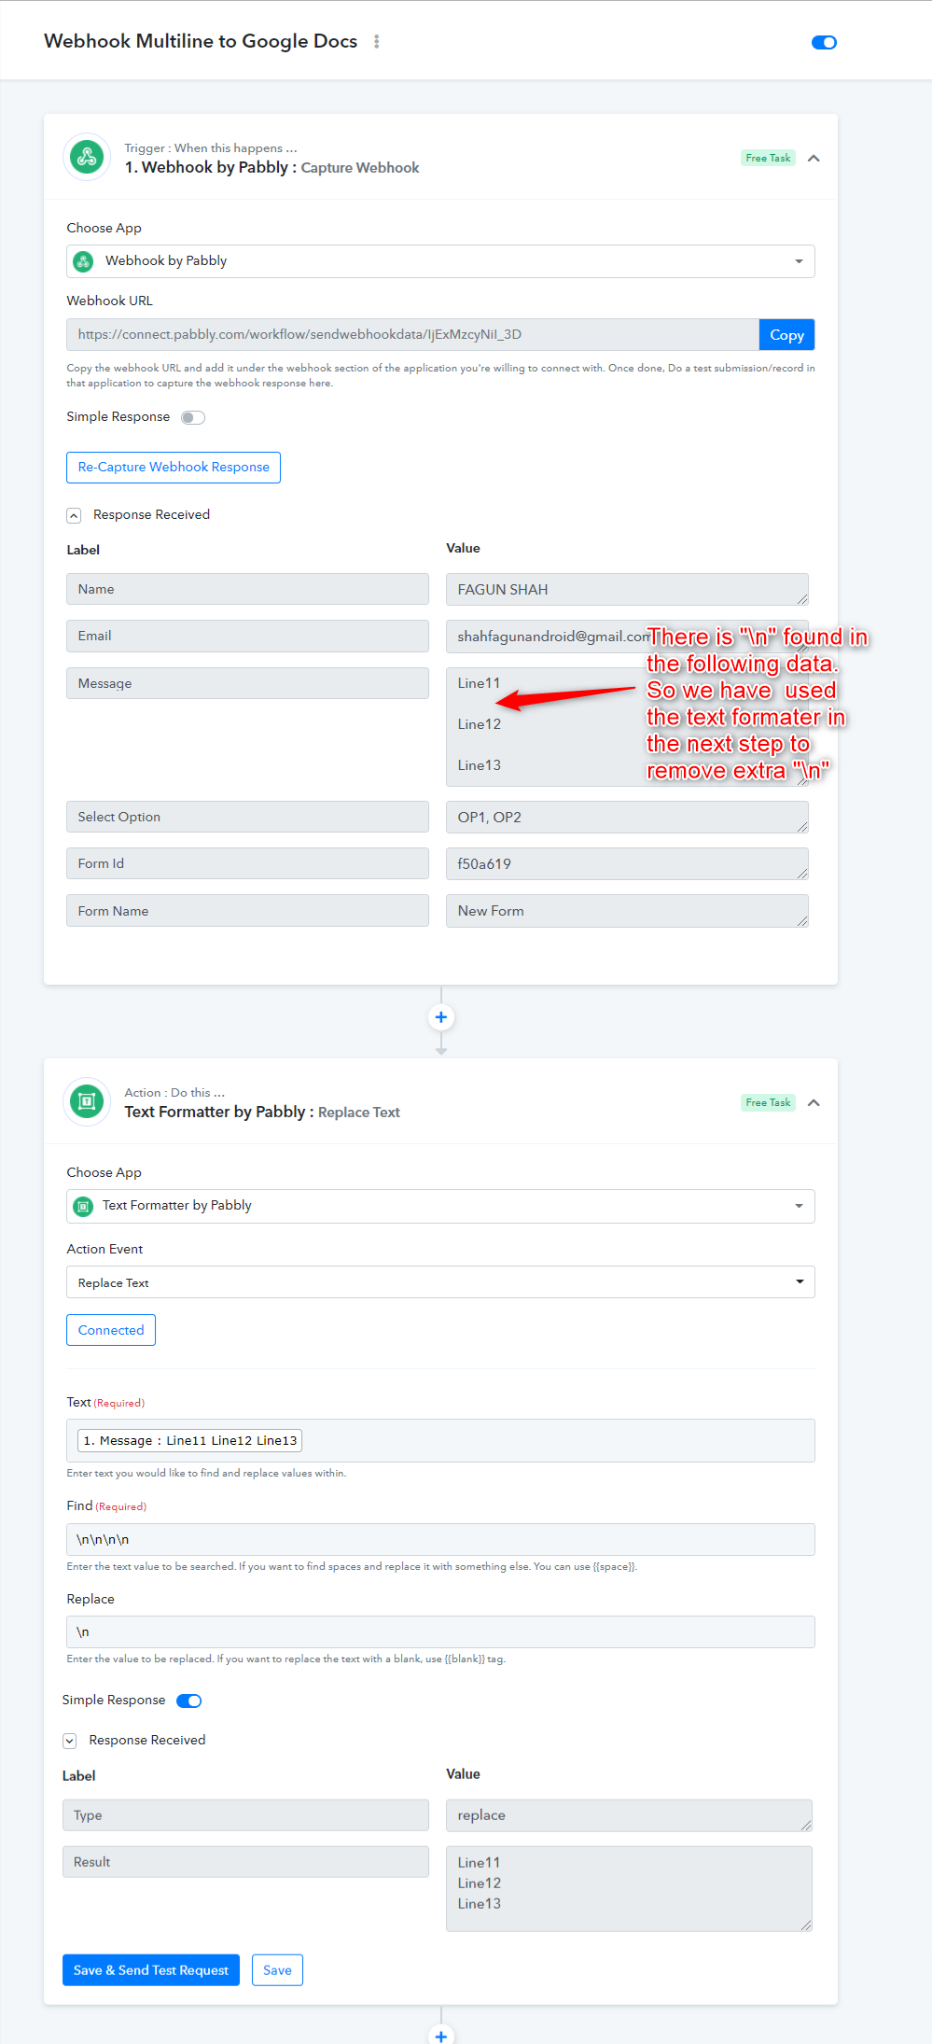Viewport: 932px width, 2044px height.
Task: Open the Replace Text action event dropdown
Action: 440,1282
